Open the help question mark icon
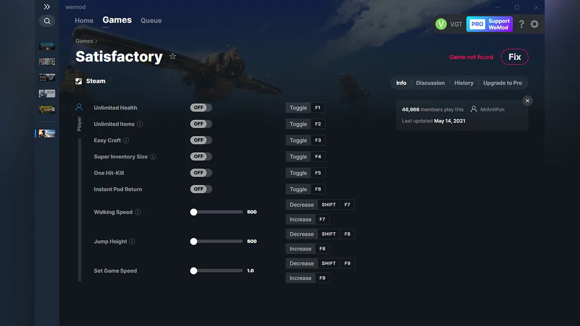Image resolution: width=580 pixels, height=326 pixels. [x=522, y=24]
